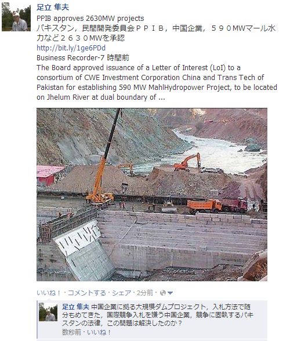This screenshot has height=341, width=283.
Task: Open the bit.ly/1ge6PDd link
Action: [x=71, y=48]
